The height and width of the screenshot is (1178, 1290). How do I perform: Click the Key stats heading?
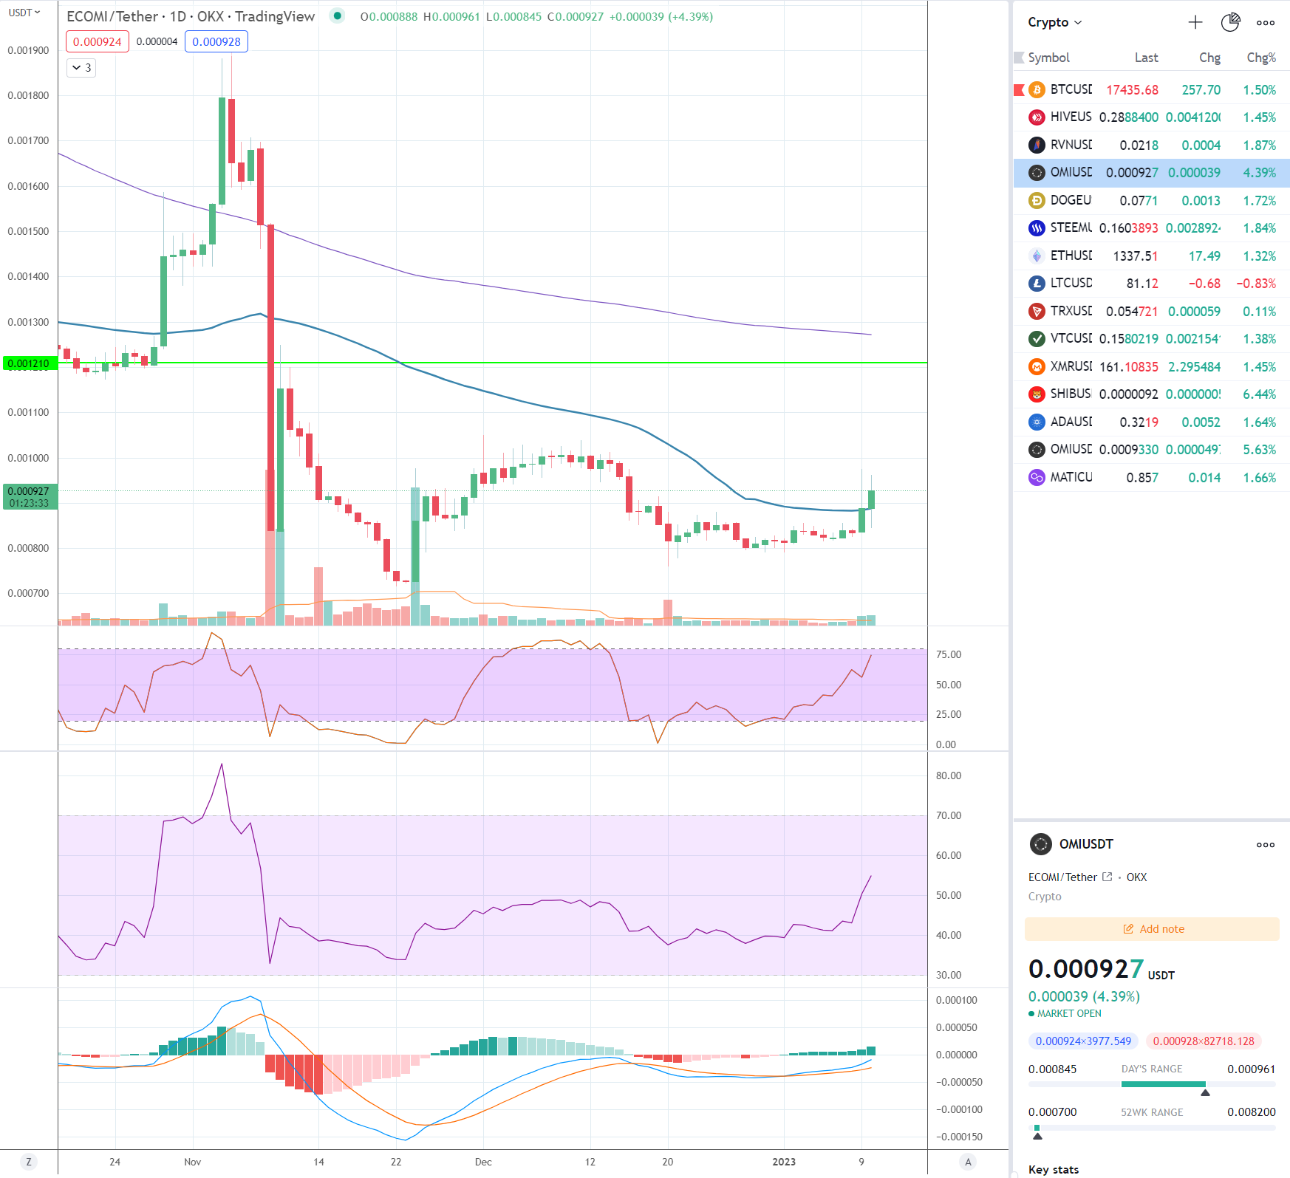click(x=1054, y=1169)
